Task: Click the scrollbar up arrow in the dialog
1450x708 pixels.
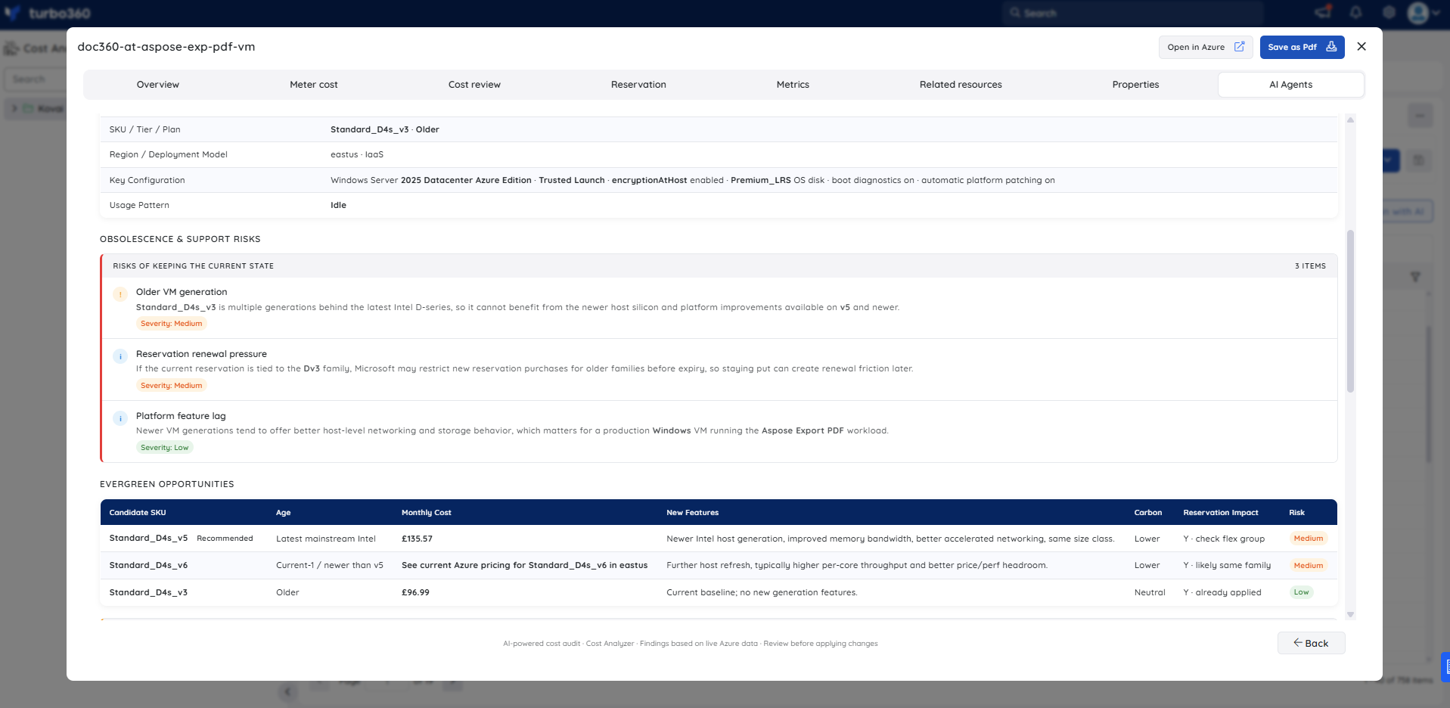Action: tap(1350, 120)
